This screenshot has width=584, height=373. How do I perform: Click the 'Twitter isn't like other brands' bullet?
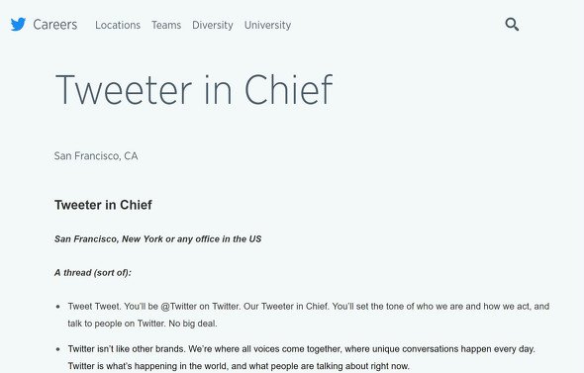click(x=301, y=357)
